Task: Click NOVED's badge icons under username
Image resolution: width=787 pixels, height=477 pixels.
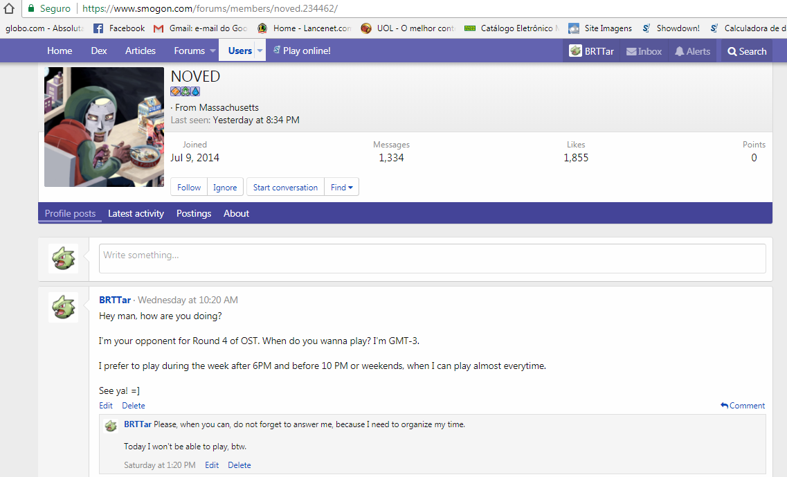Action: (x=185, y=91)
